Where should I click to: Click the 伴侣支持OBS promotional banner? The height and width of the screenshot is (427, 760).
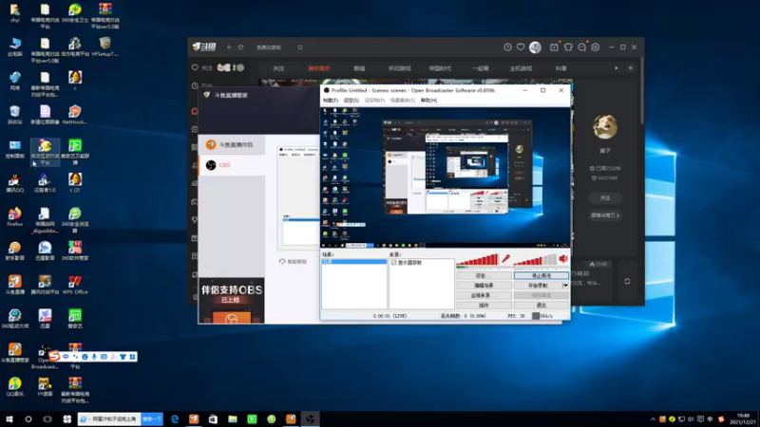(x=231, y=300)
